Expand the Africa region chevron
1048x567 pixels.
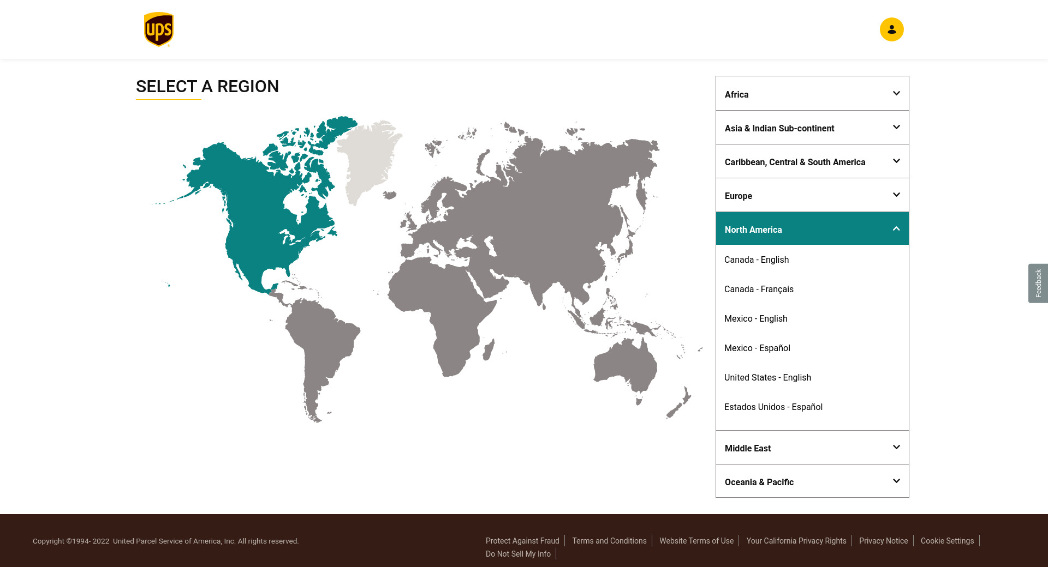point(896,94)
